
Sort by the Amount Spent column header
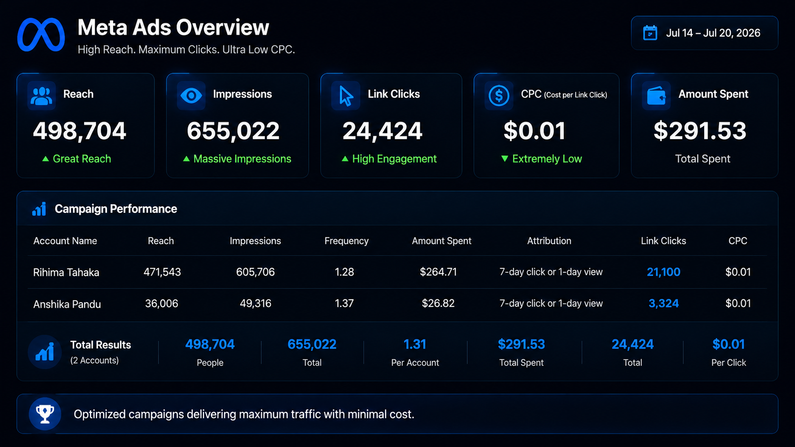click(441, 241)
